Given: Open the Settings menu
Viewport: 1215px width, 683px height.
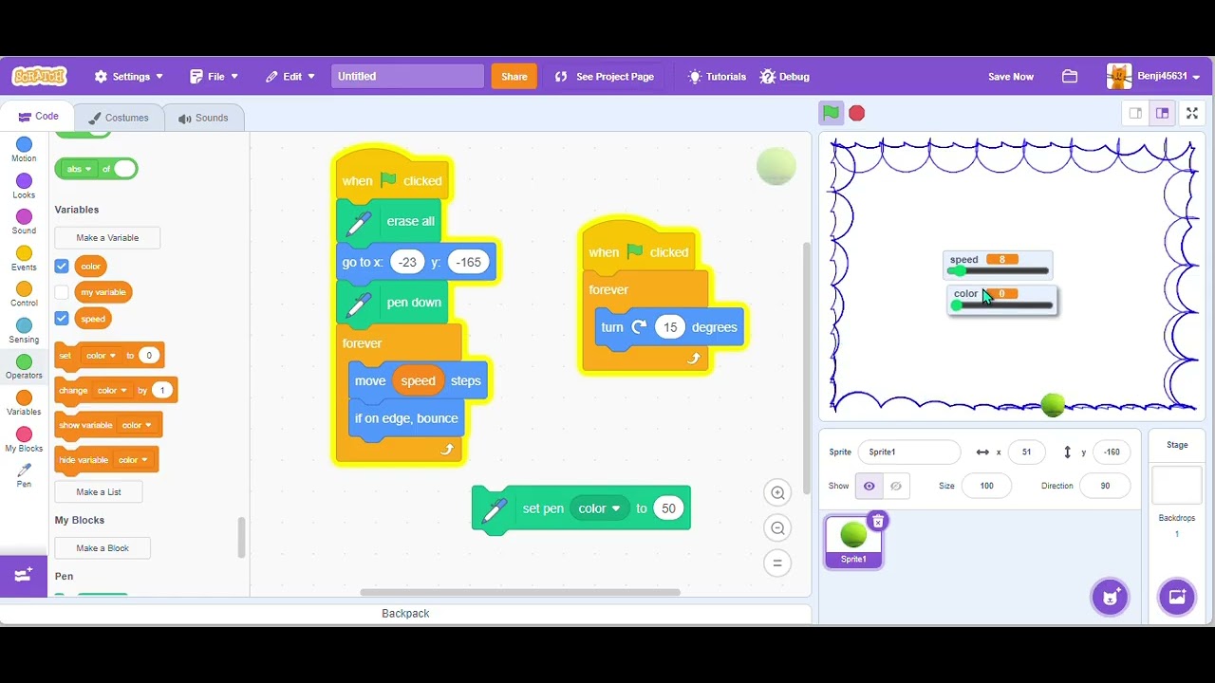Looking at the screenshot, I should coord(129,77).
